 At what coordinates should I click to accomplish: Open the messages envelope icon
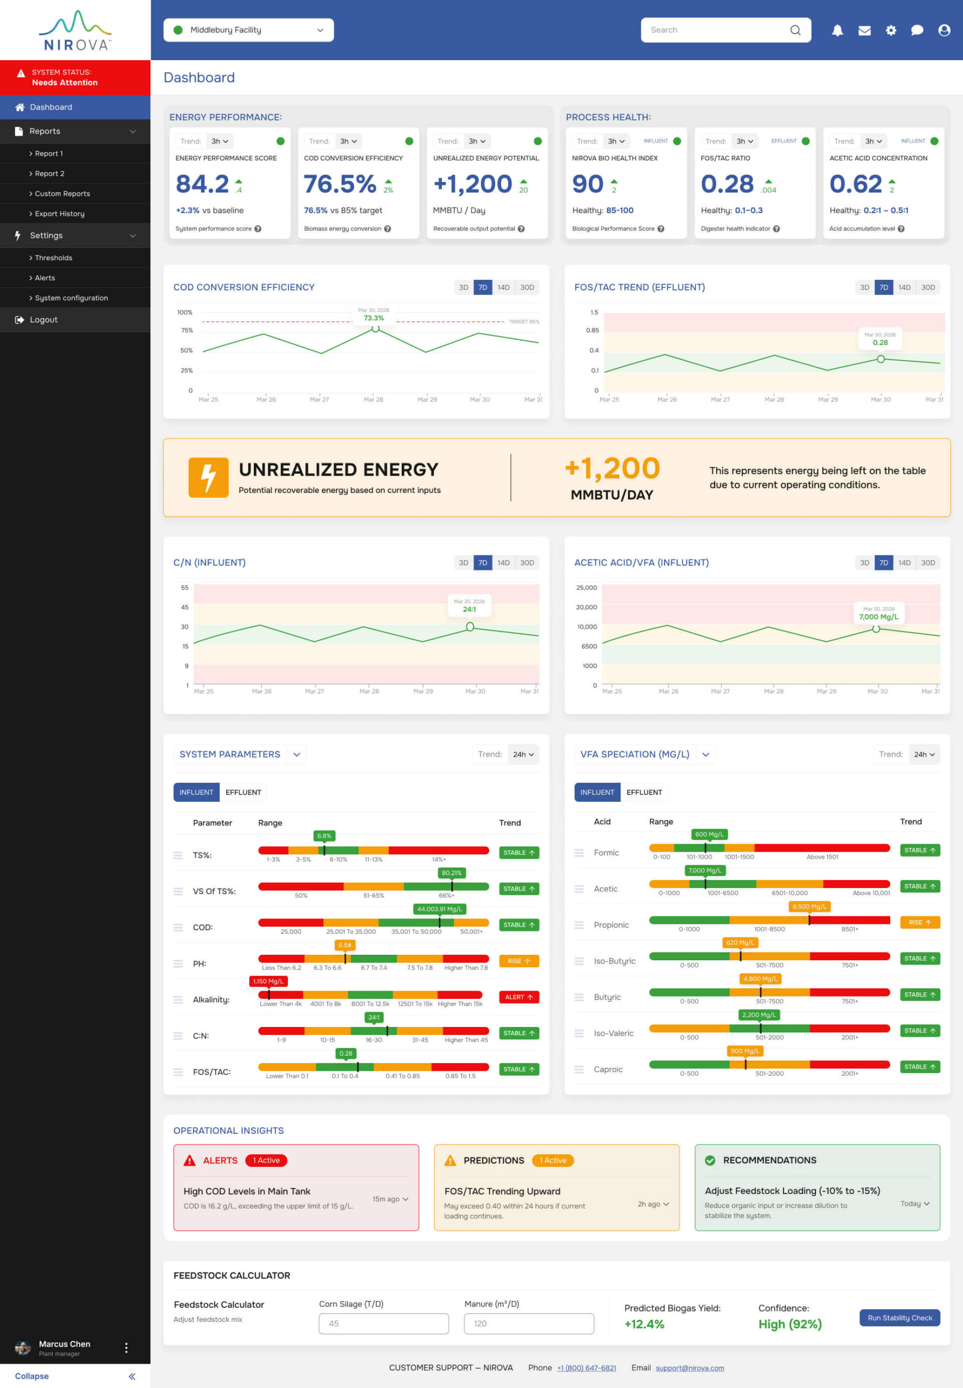tap(864, 30)
